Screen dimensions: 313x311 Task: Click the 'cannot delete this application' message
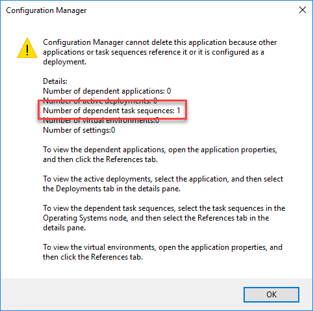pos(160,52)
